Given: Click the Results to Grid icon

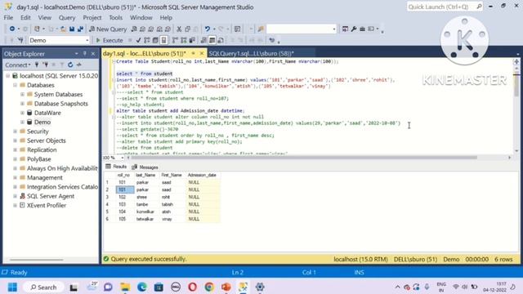Looking at the screenshot, I should point(212,40).
